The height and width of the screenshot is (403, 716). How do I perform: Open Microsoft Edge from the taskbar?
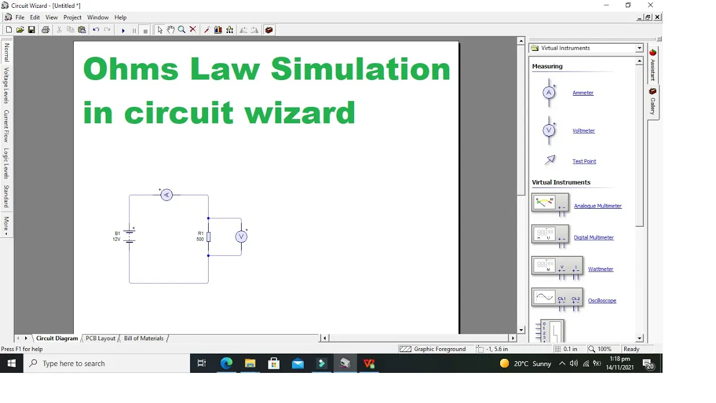(226, 364)
